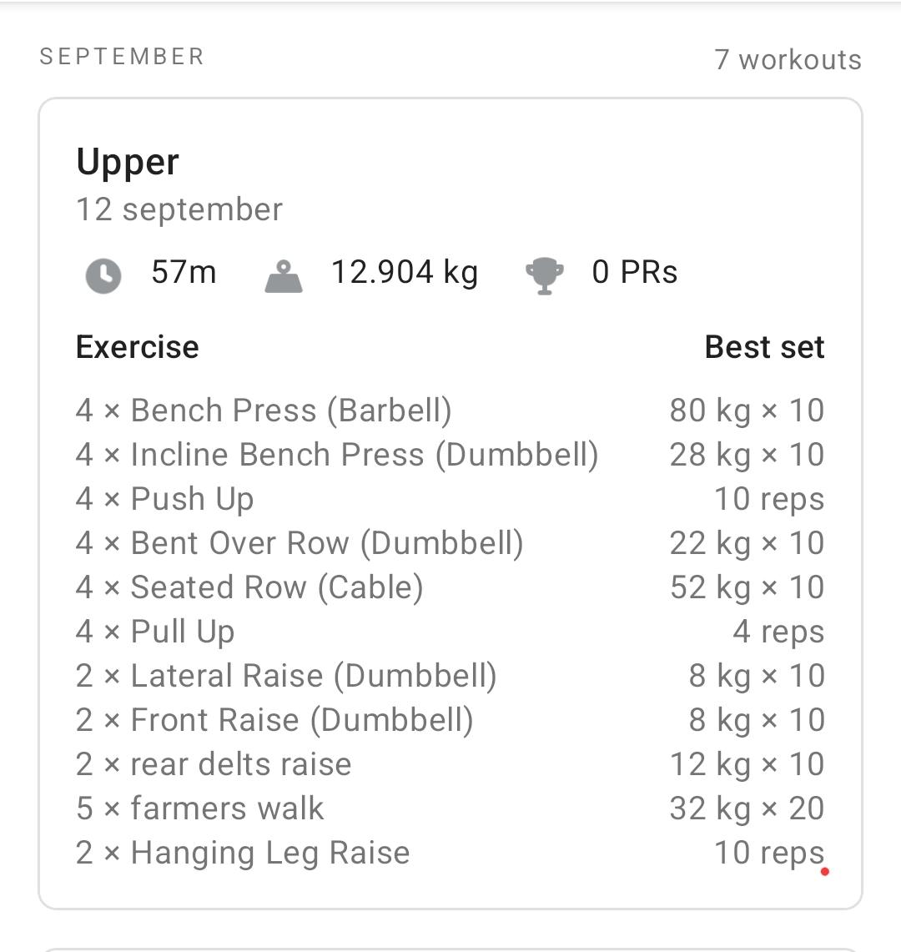Click the clock duration icon

103,275
